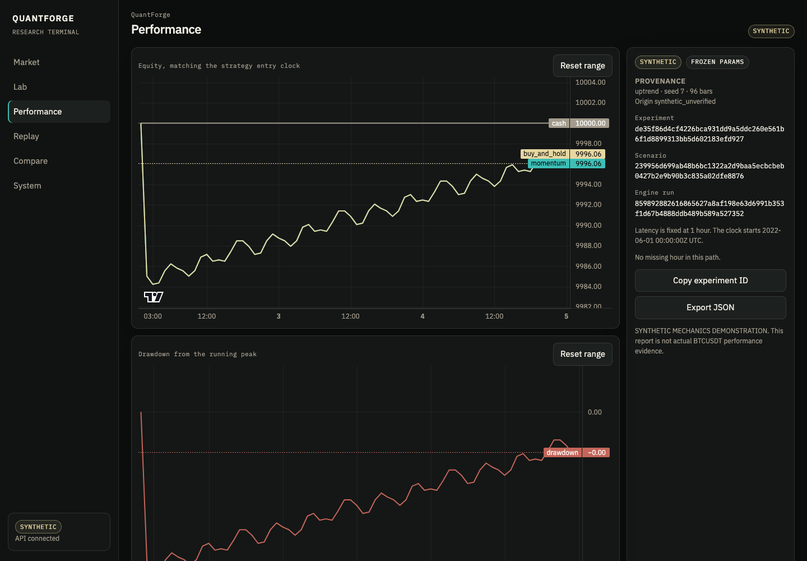This screenshot has height=561, width=807.
Task: Click 'Drawdown from the running peak' caption
Action: [197, 354]
